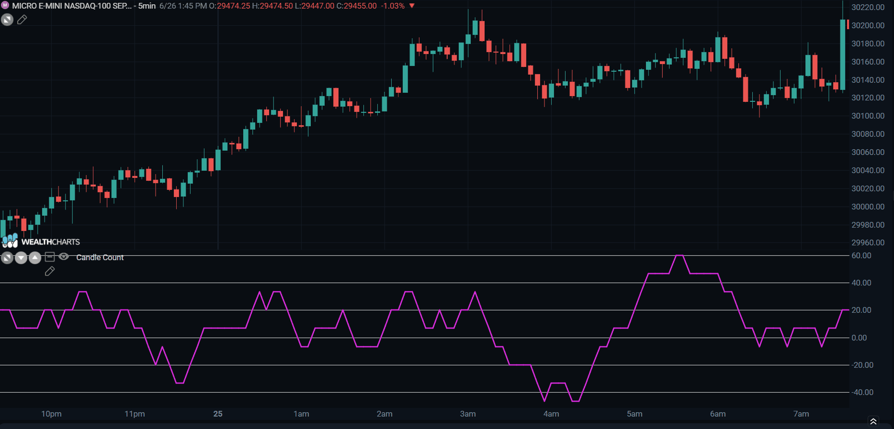Edit main chart settings with pencil icon
894x429 pixels.
(22, 20)
